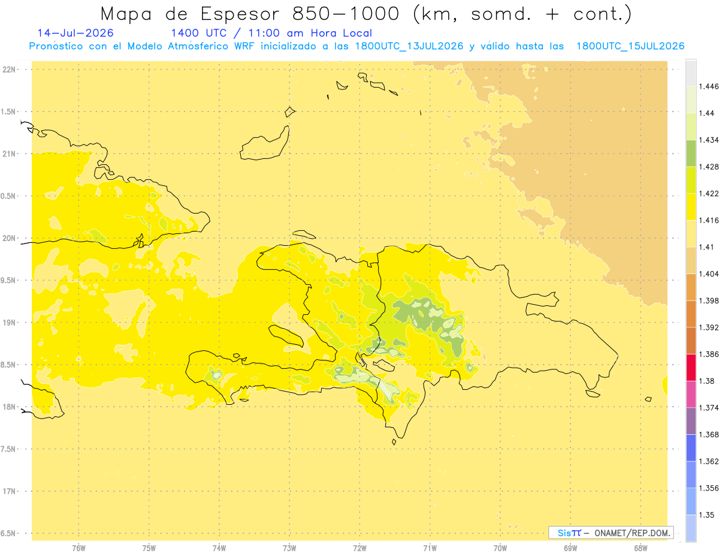719x556 pixels.
Task: Click the longitude label '70W'
Action: [500, 548]
